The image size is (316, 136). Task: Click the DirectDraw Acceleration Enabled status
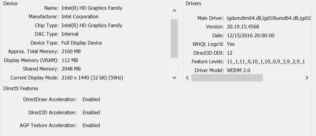[x=91, y=99]
